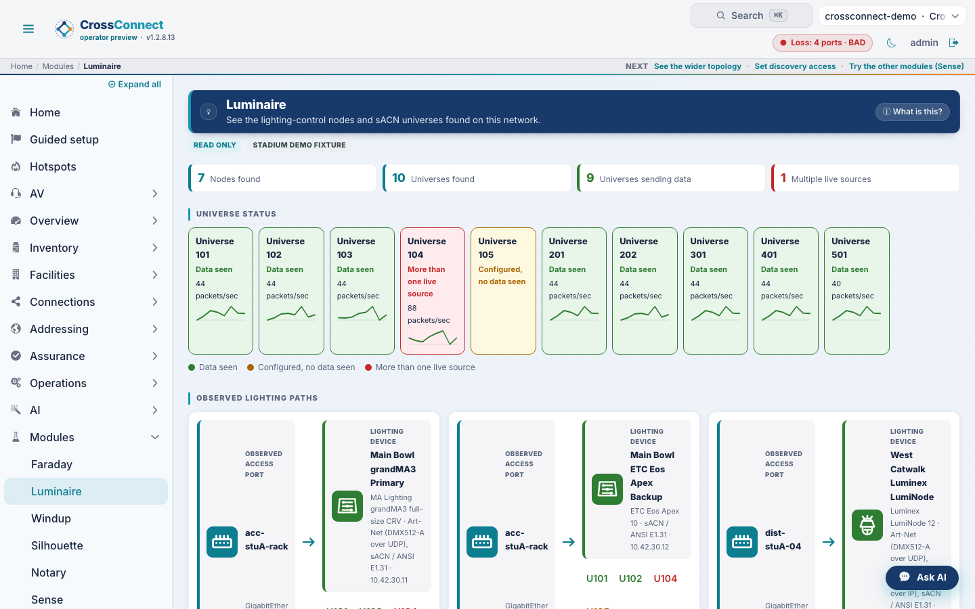Viewport: 975px width, 609px height.
Task: Open the Ask AI chat button
Action: (922, 577)
